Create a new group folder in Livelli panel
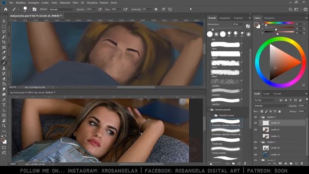Image resolution: width=309 pixels, height=174 pixels. (291, 163)
